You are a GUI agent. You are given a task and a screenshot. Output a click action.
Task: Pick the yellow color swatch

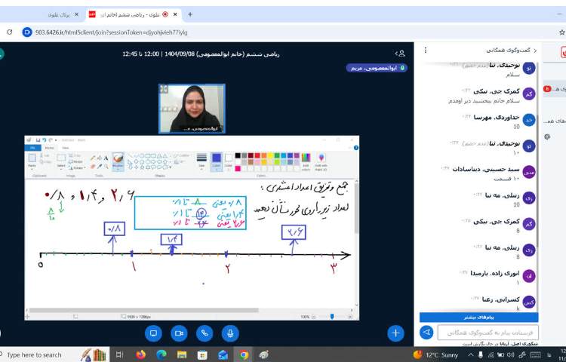pos(270,156)
